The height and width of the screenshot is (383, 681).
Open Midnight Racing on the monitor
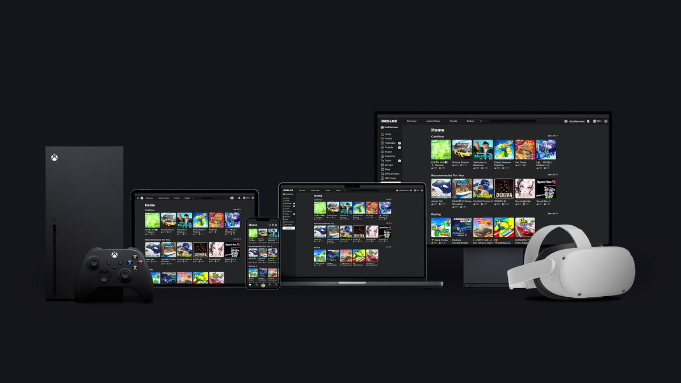pyautogui.click(x=462, y=227)
